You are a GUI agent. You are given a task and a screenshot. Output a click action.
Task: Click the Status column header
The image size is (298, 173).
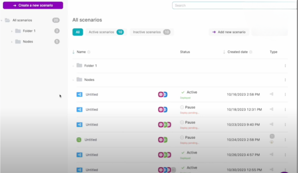(x=185, y=52)
